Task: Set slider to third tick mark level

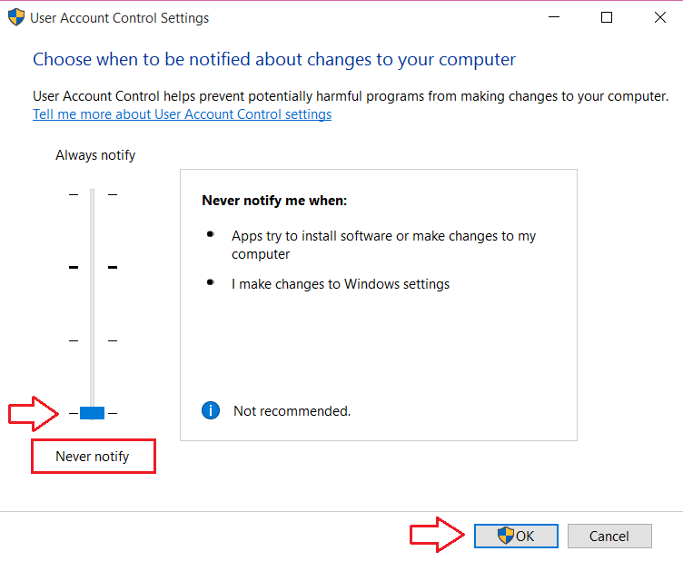Action: click(93, 340)
